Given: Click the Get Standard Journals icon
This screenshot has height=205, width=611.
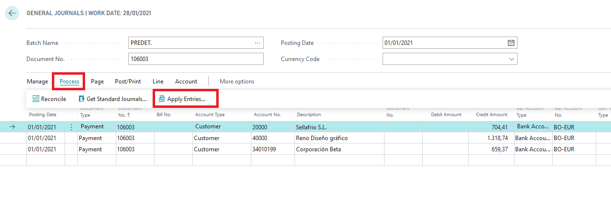Looking at the screenshot, I should coord(82,99).
